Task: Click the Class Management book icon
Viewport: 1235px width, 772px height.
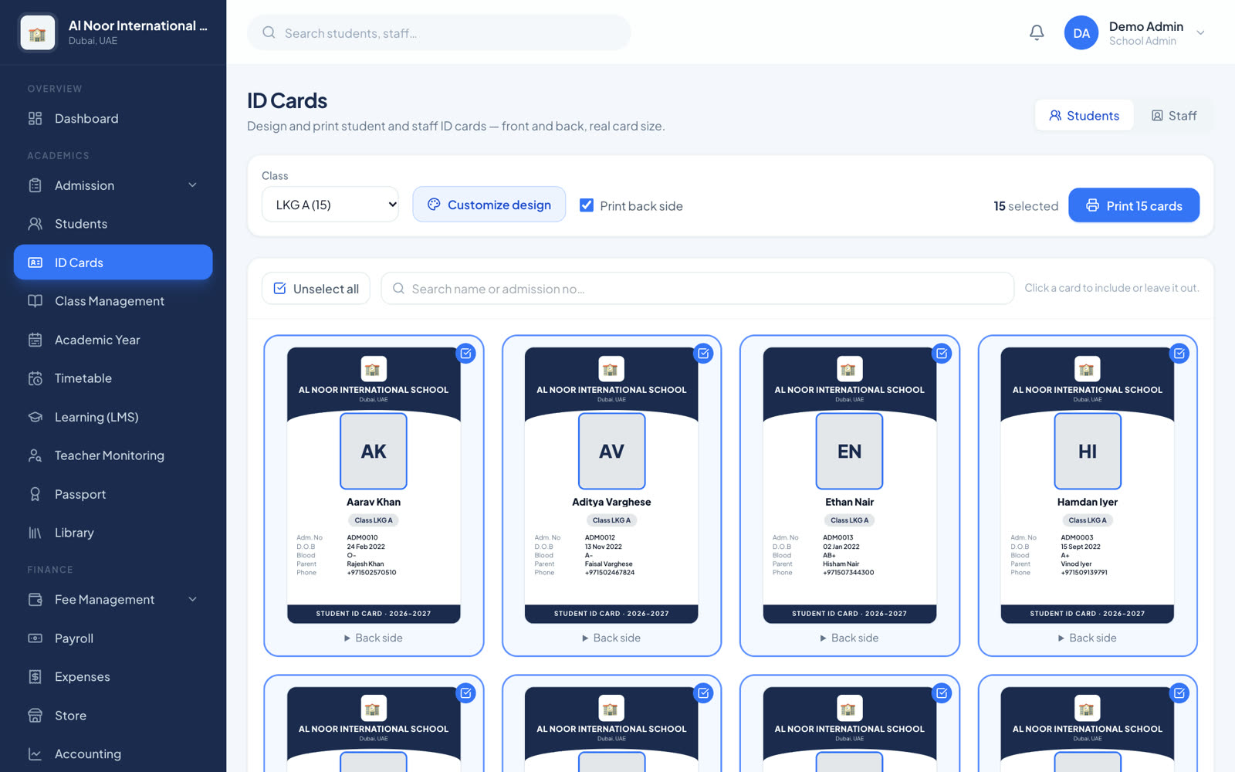Action: tap(36, 301)
